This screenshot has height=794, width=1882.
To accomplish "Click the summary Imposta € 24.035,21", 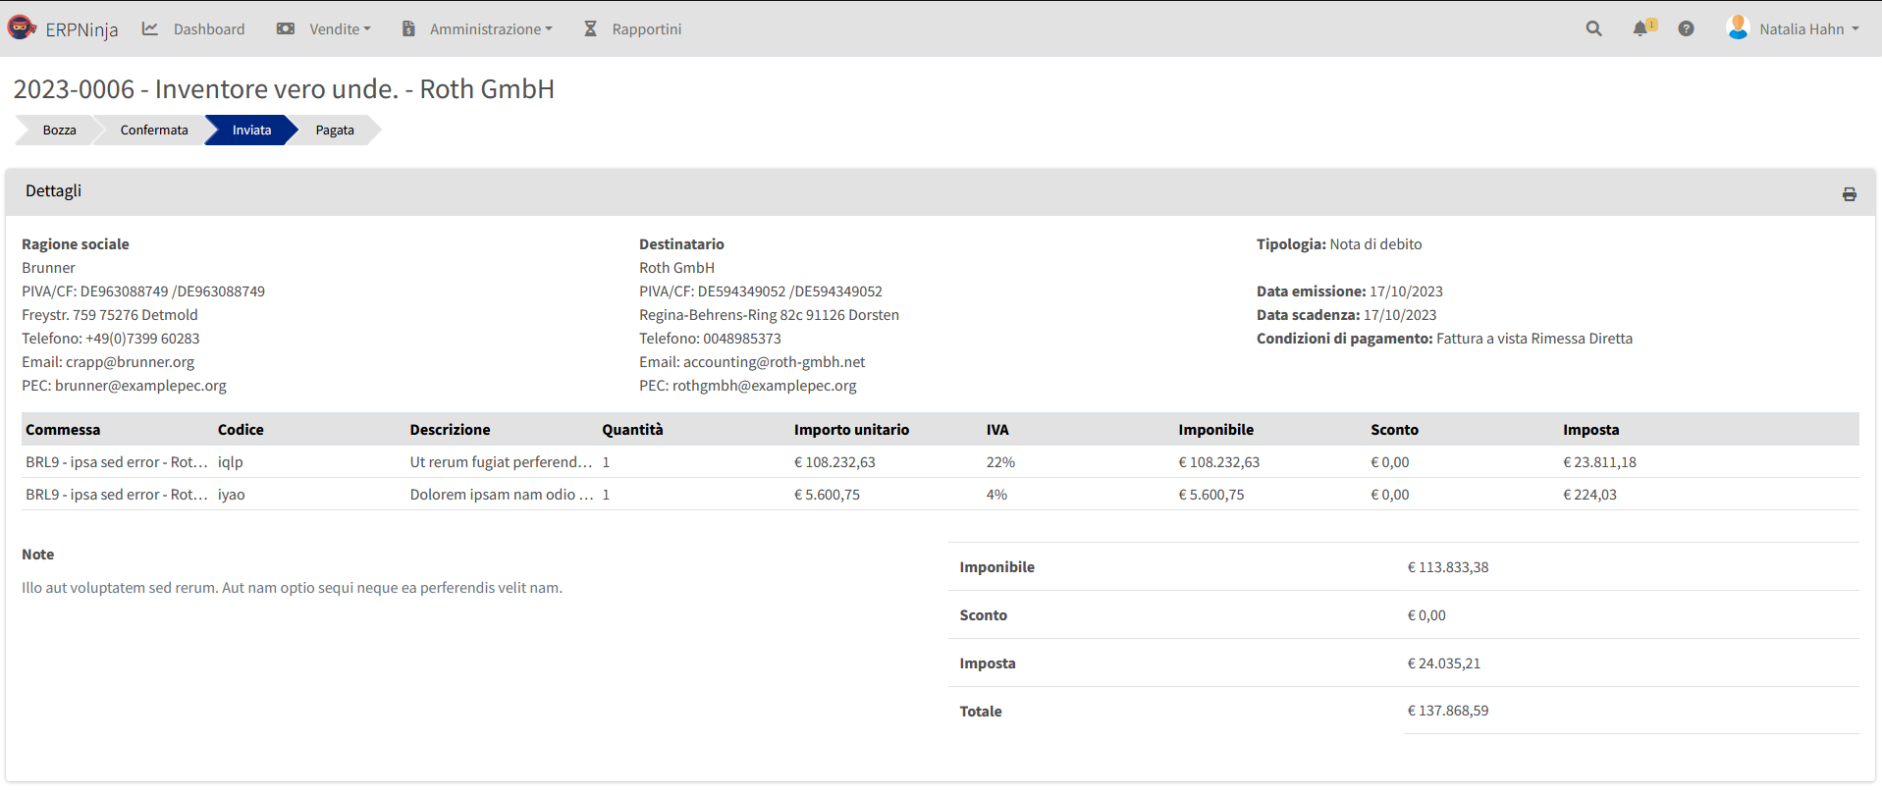I will click(1444, 663).
